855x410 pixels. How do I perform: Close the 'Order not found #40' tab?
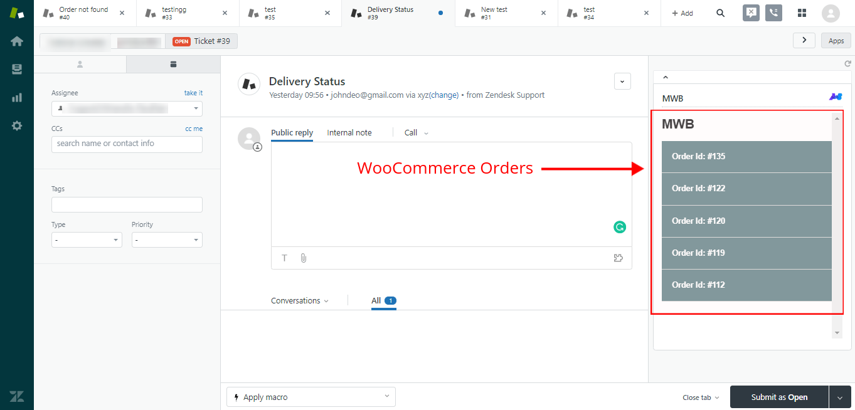pos(122,13)
